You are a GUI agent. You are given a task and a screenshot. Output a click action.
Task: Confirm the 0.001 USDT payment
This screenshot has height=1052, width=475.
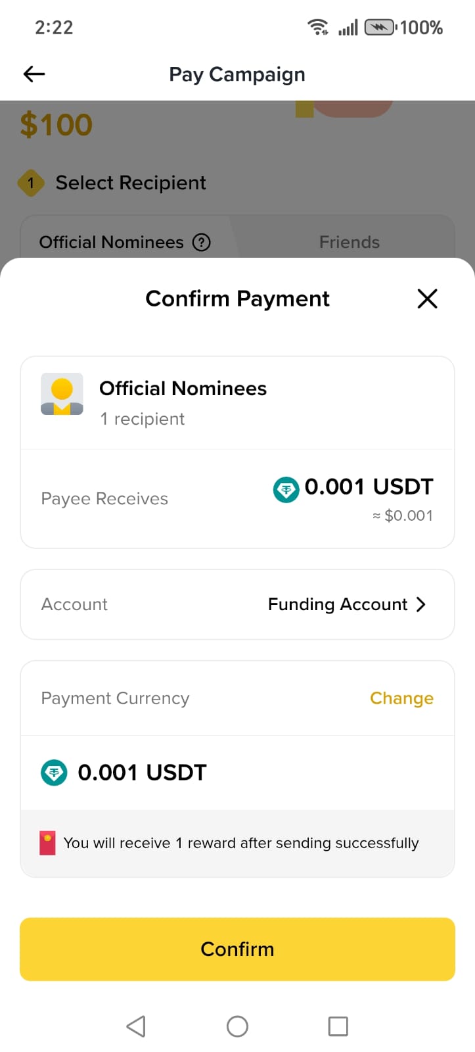(237, 949)
